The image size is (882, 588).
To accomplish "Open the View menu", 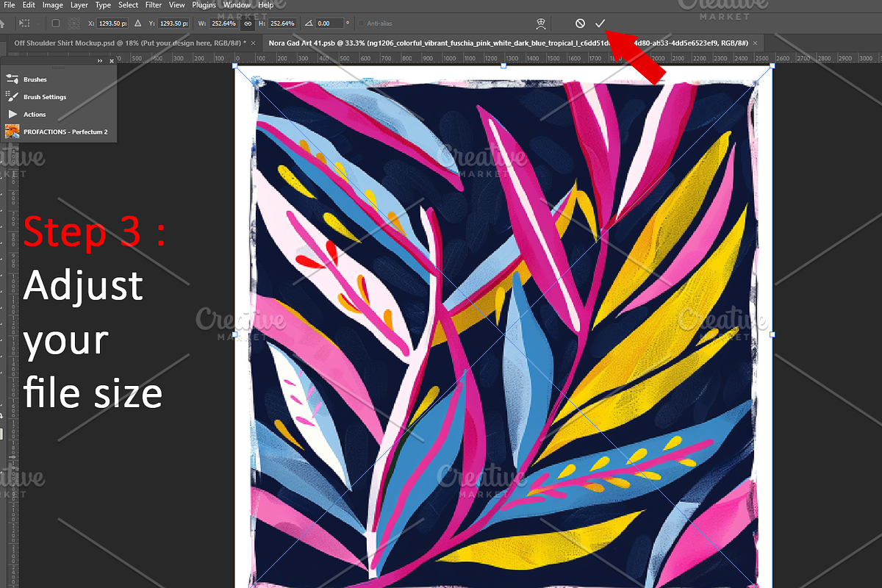I will [177, 5].
